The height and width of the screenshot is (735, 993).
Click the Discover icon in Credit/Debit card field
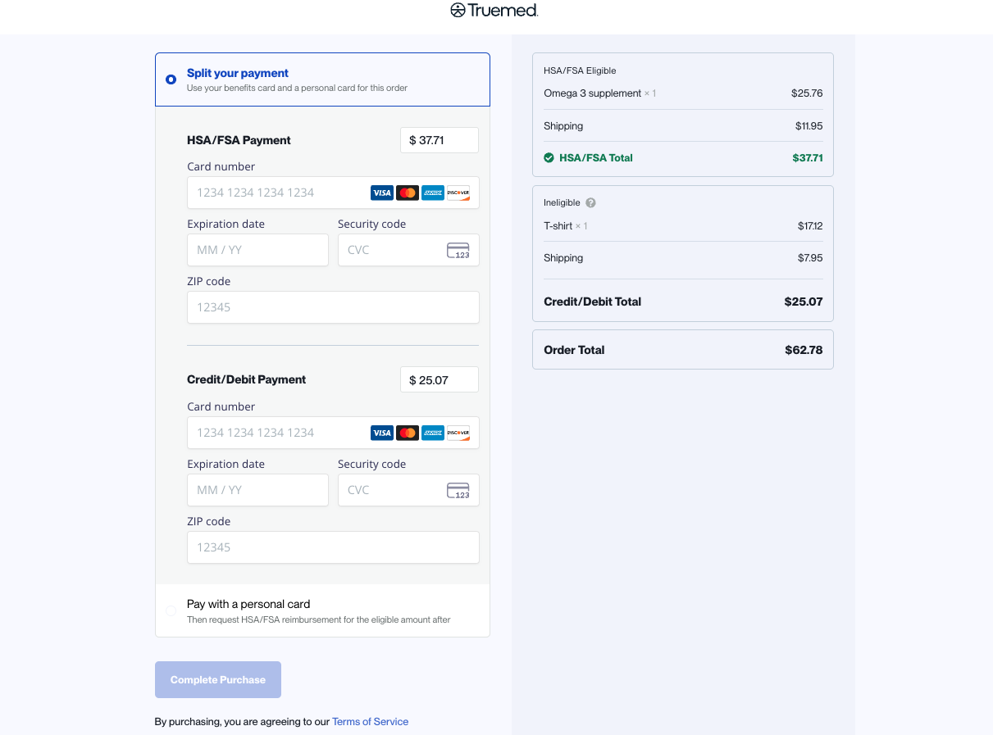[x=458, y=433]
